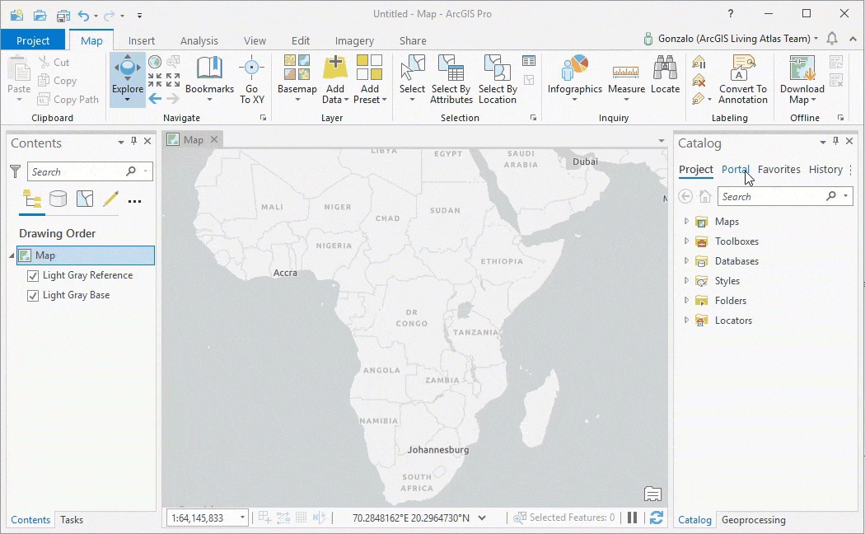Viewport: 865px width, 534px height.
Task: Switch to Tasks pane tab
Action: pos(72,520)
